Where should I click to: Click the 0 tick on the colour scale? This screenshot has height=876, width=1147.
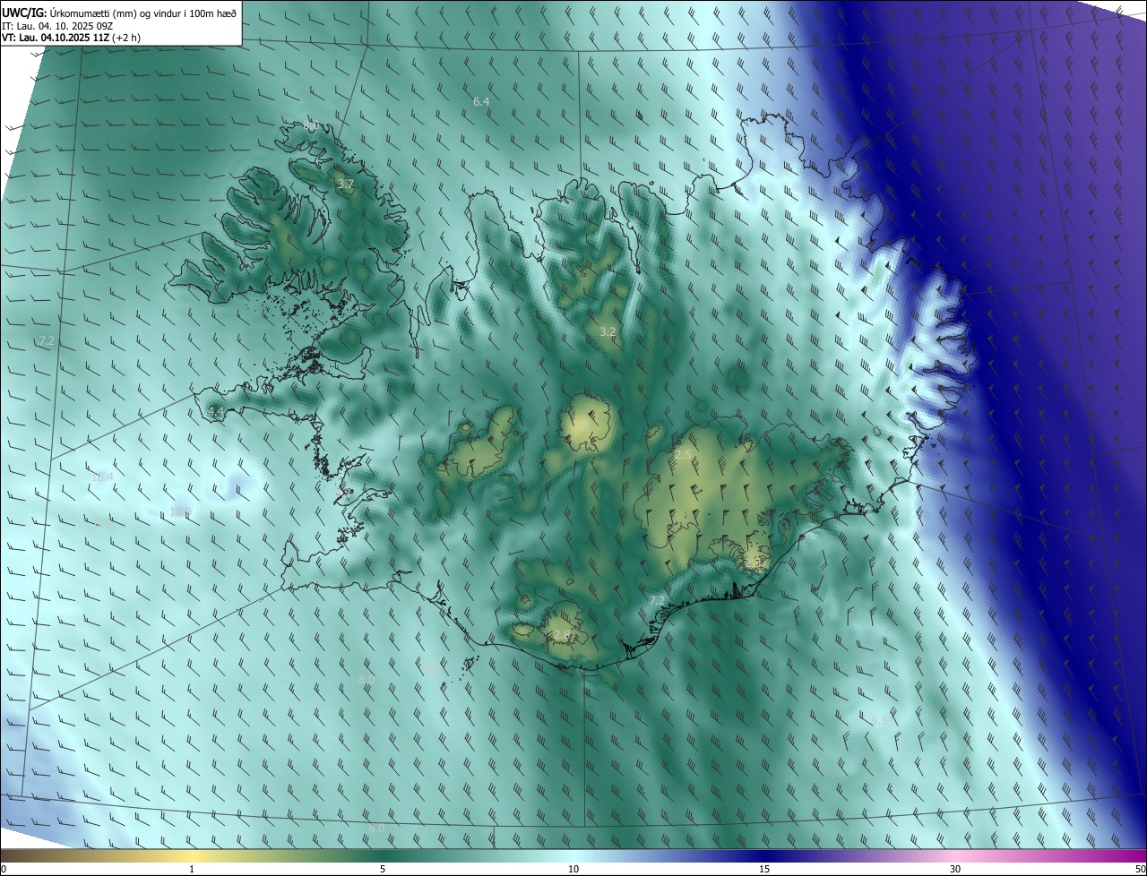4,869
